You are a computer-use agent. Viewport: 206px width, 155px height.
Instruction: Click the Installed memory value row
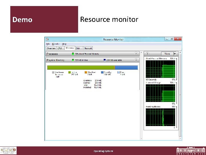92,87
